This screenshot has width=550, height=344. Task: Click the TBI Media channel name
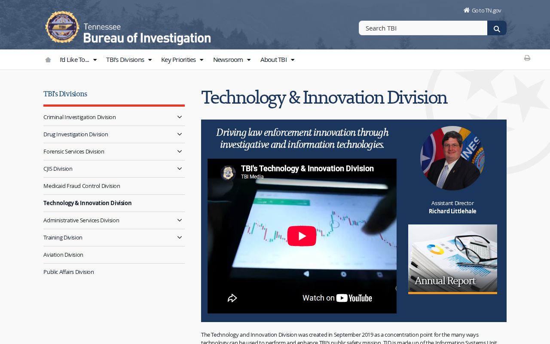(252, 177)
